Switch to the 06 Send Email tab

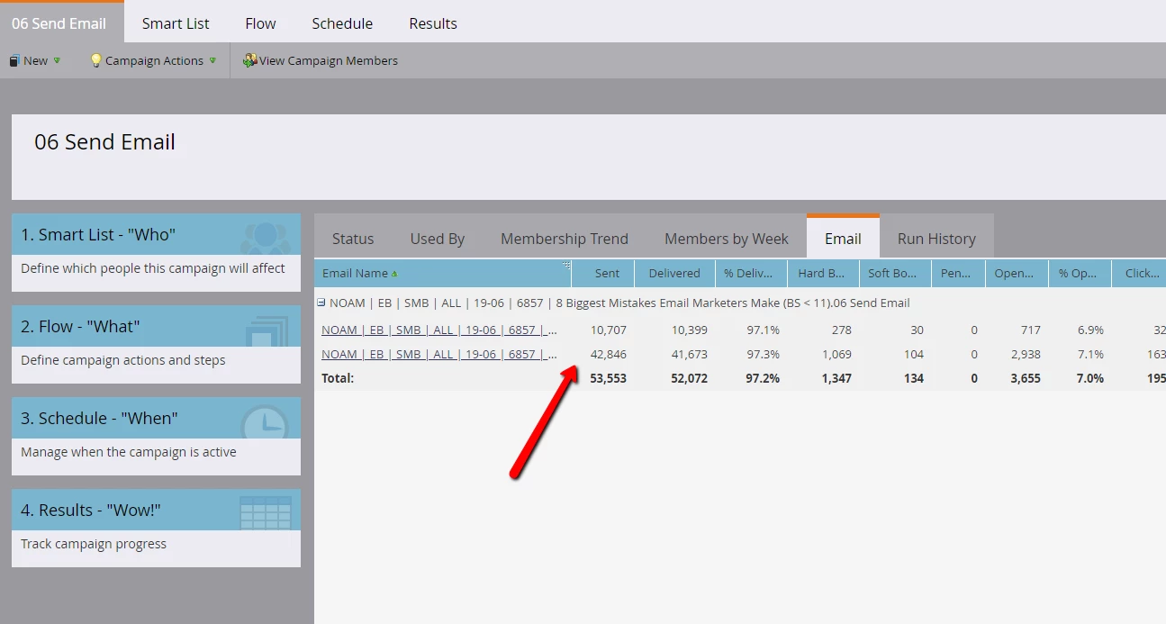pyautogui.click(x=62, y=23)
